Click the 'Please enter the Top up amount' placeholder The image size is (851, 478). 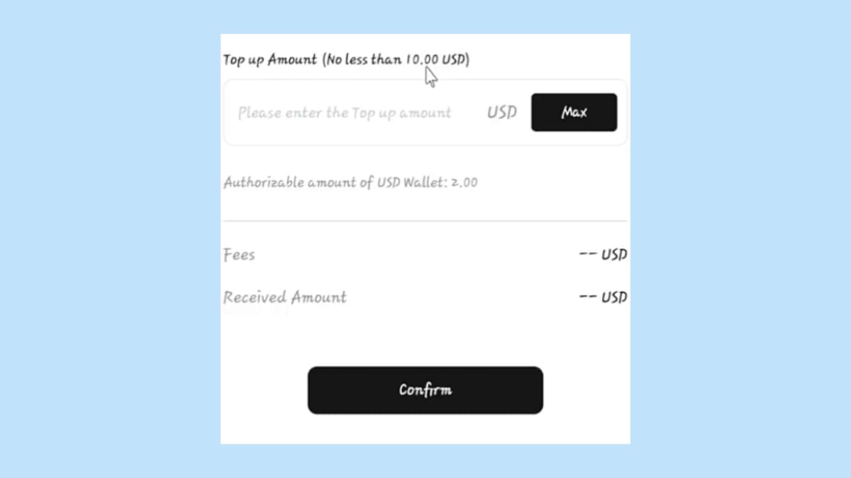(344, 113)
